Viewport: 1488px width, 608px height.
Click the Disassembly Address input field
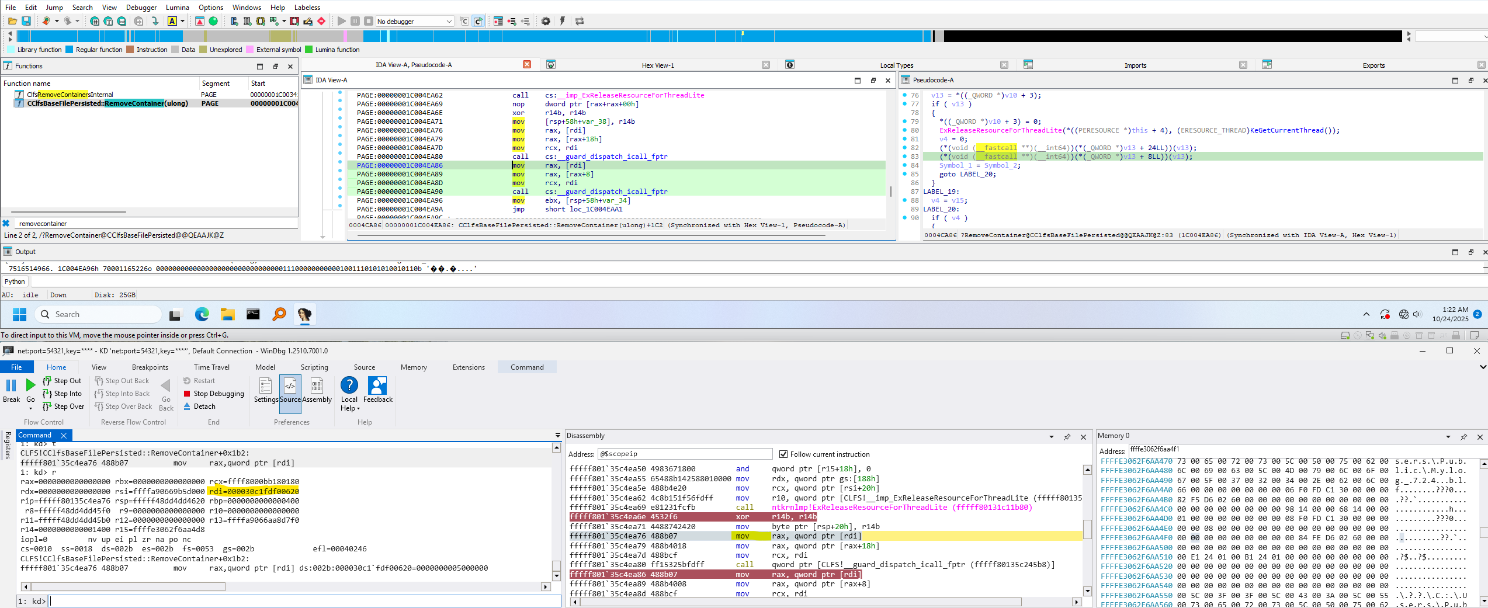685,454
